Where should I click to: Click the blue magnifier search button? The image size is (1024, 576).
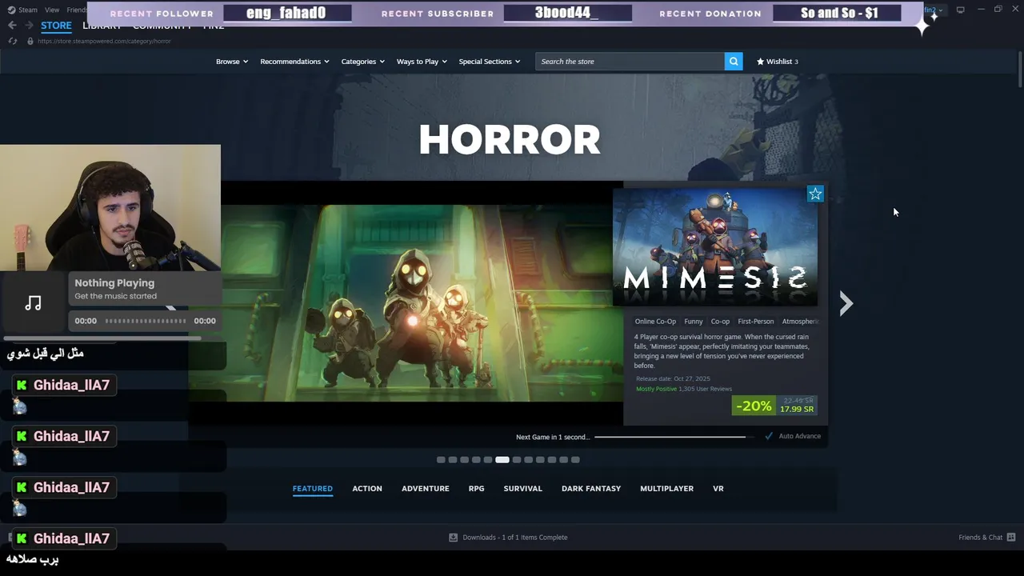click(734, 62)
